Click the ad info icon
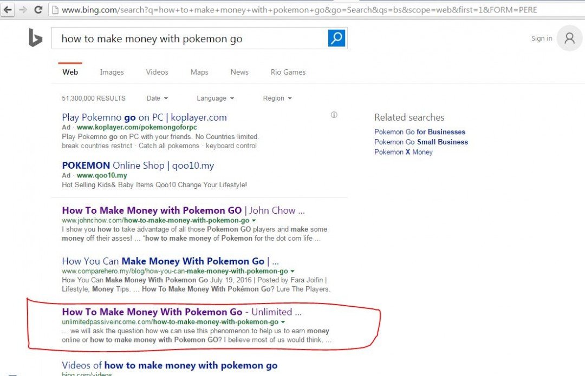The image size is (585, 376). pyautogui.click(x=334, y=115)
